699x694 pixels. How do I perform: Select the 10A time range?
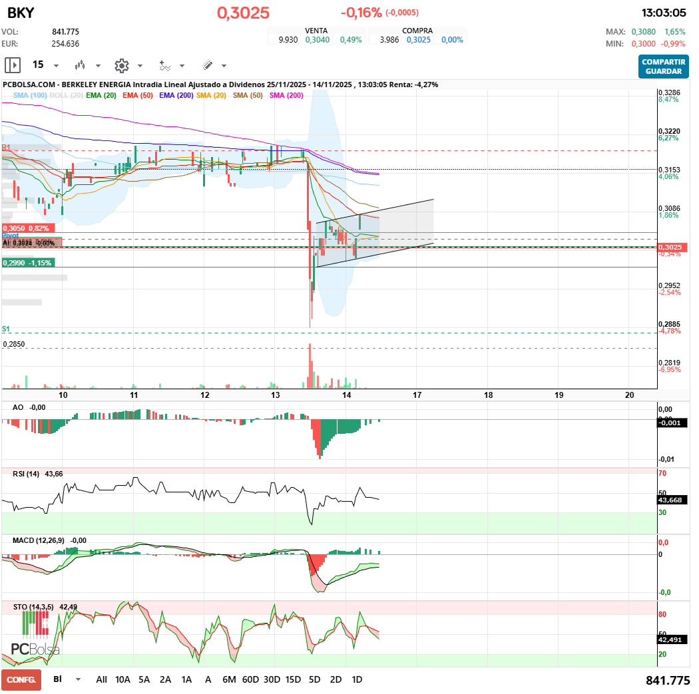click(122, 679)
